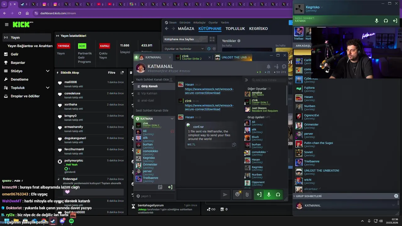Open the Kick hamburger menu

click(7, 24)
